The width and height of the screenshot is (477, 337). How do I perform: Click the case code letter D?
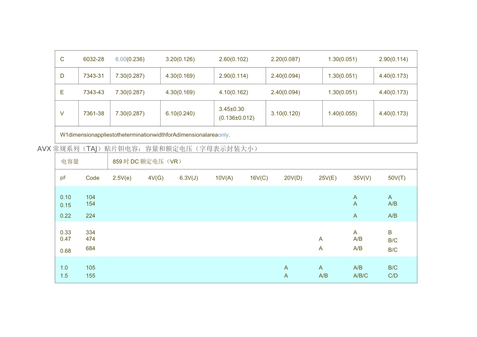(62, 76)
